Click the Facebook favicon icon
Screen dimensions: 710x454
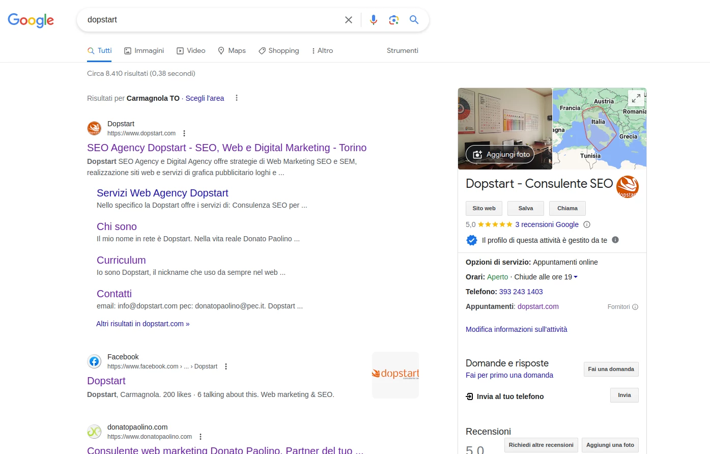(94, 361)
